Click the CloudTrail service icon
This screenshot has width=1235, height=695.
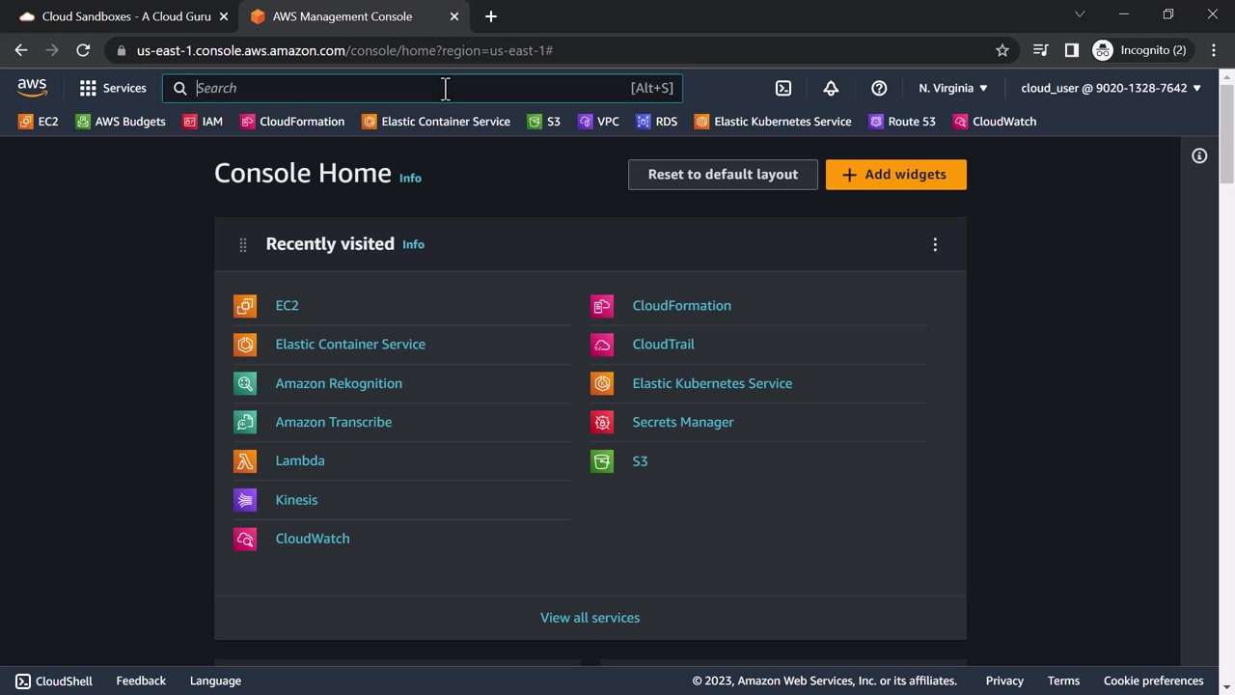[602, 345]
